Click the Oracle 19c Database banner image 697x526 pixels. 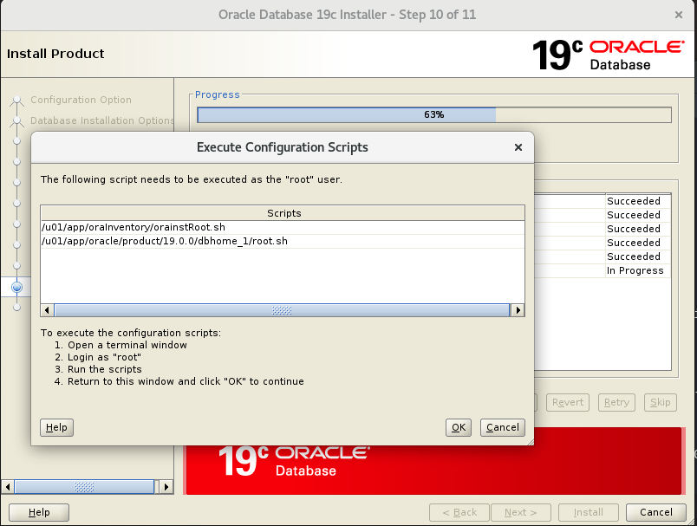(x=433, y=461)
